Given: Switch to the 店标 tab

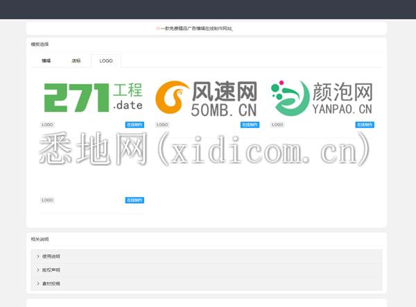Looking at the screenshot, I should (76, 61).
